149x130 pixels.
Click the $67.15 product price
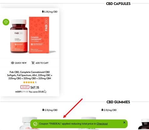coord(35,87)
